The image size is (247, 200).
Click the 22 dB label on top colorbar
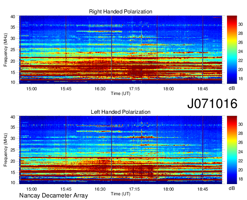click(x=240, y=61)
